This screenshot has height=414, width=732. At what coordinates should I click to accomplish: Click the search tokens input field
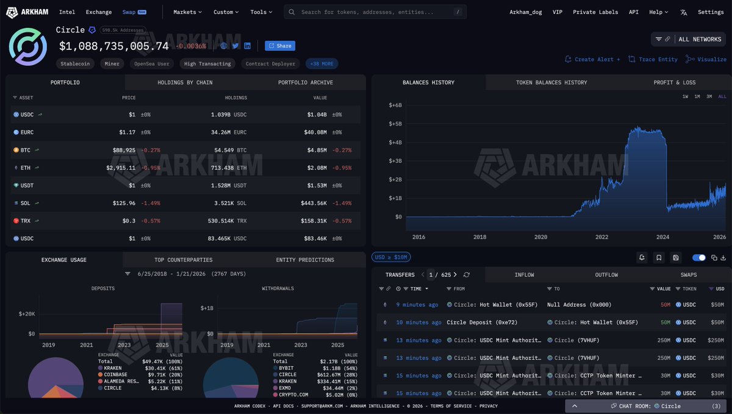[x=375, y=12]
